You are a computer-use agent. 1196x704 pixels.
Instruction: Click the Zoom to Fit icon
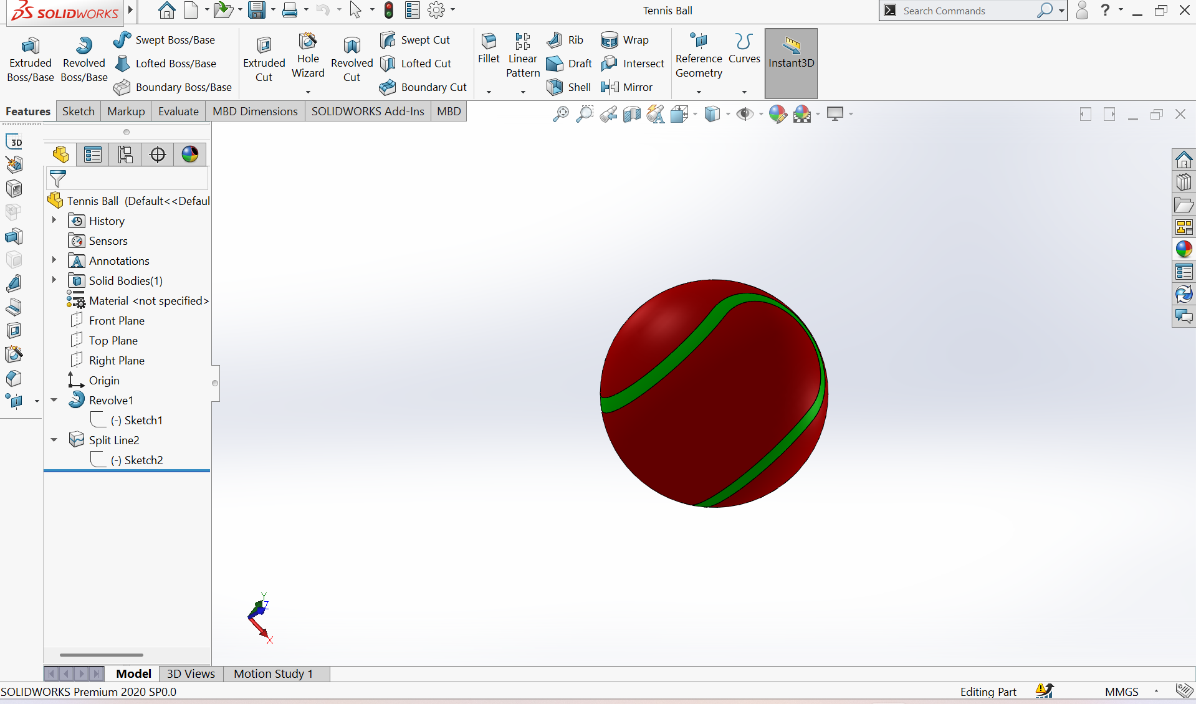point(560,114)
